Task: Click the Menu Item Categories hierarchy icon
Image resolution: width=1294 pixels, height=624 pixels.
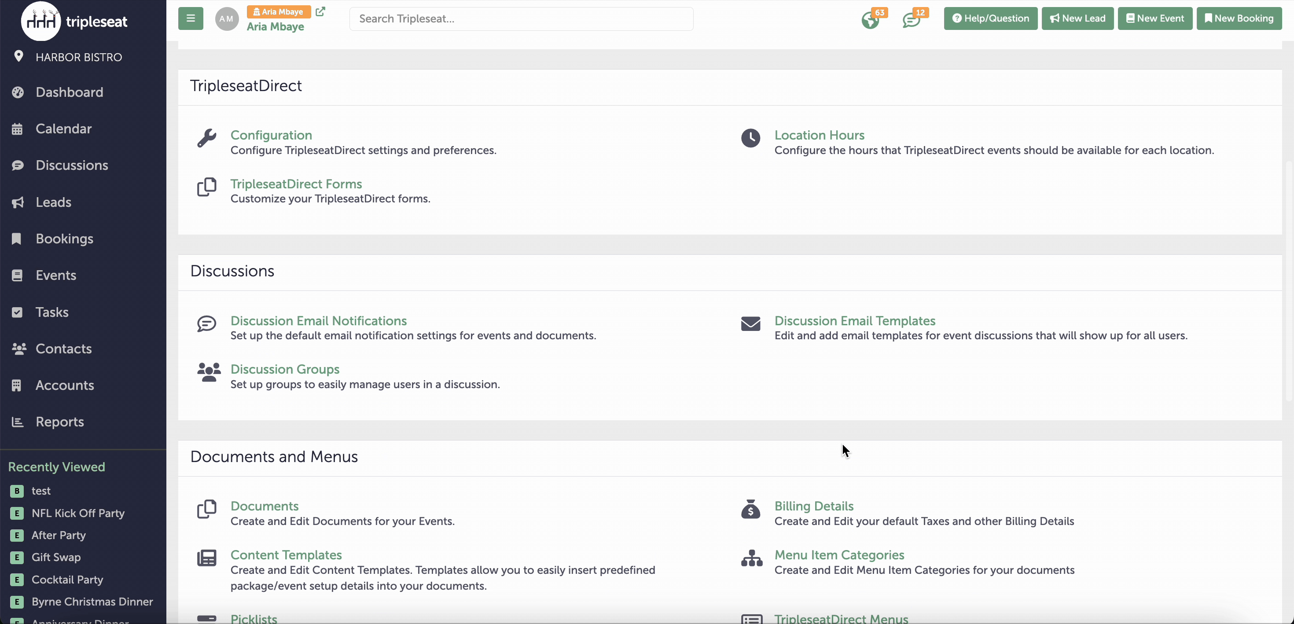Action: pos(751,558)
